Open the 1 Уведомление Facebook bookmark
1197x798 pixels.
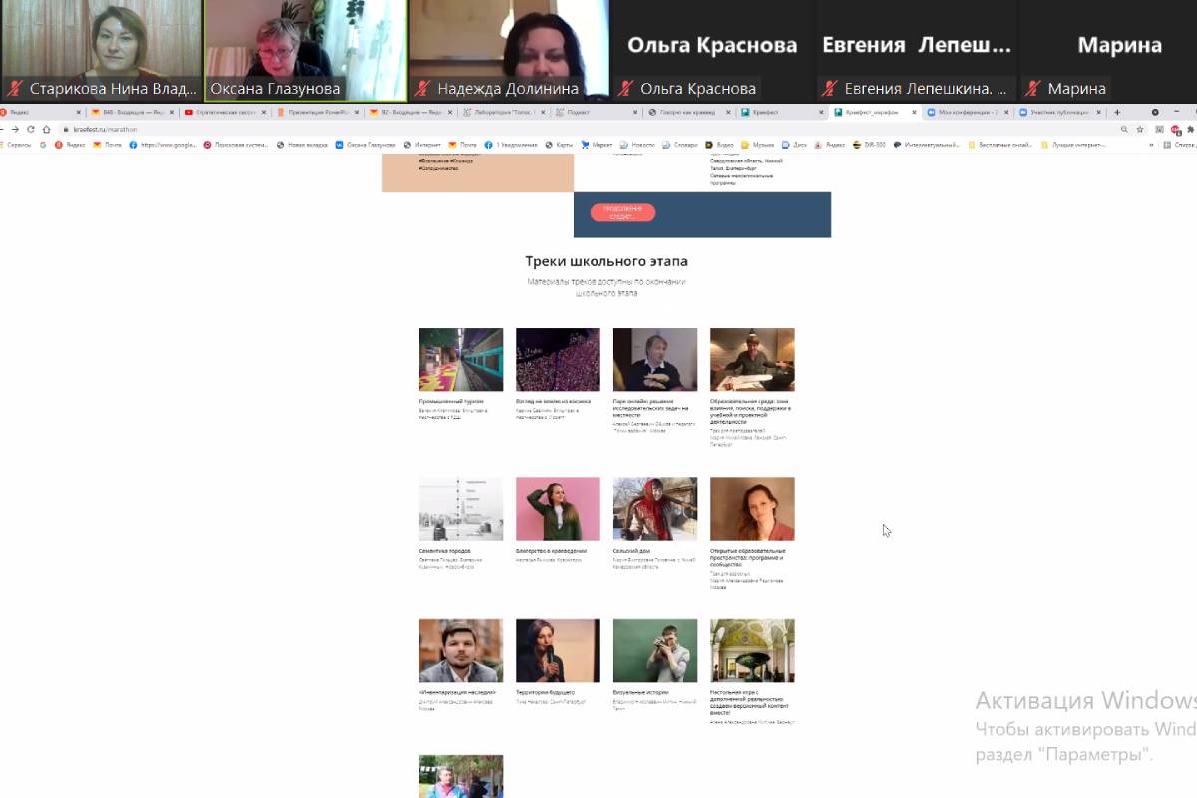pyautogui.click(x=511, y=145)
